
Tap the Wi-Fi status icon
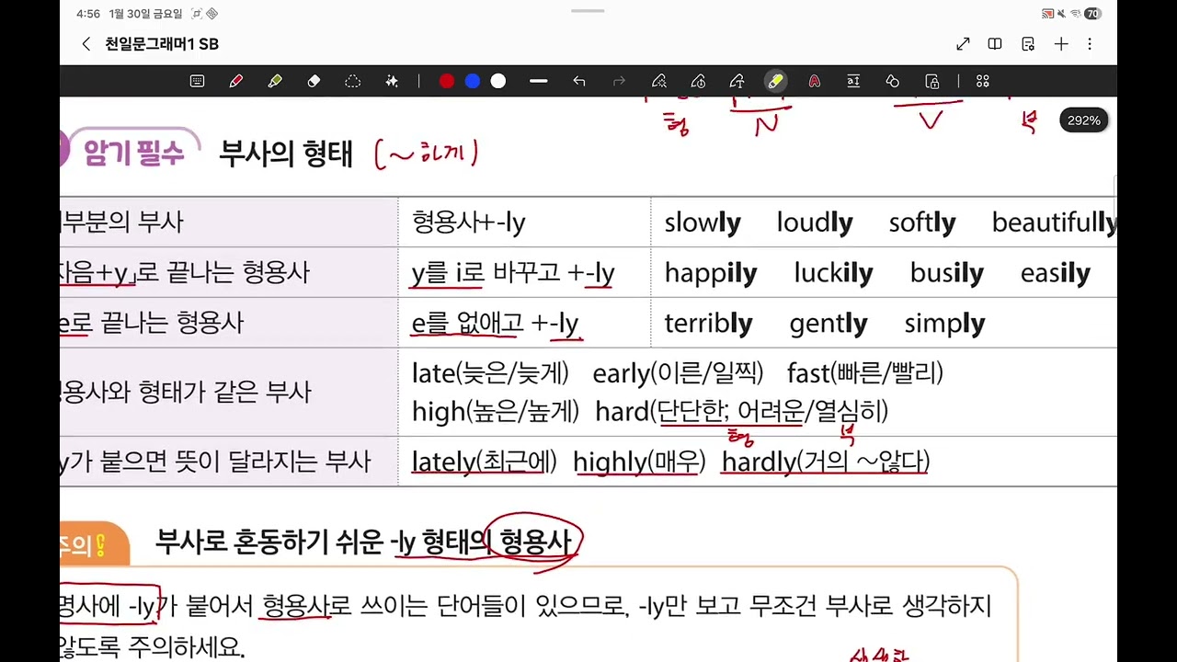(1075, 14)
